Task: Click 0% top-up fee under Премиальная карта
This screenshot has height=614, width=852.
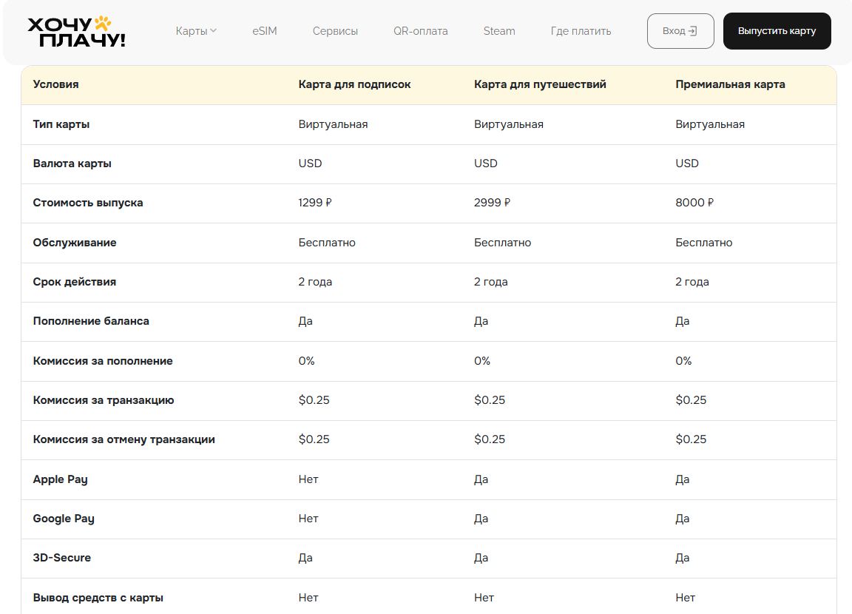Action: (x=683, y=361)
